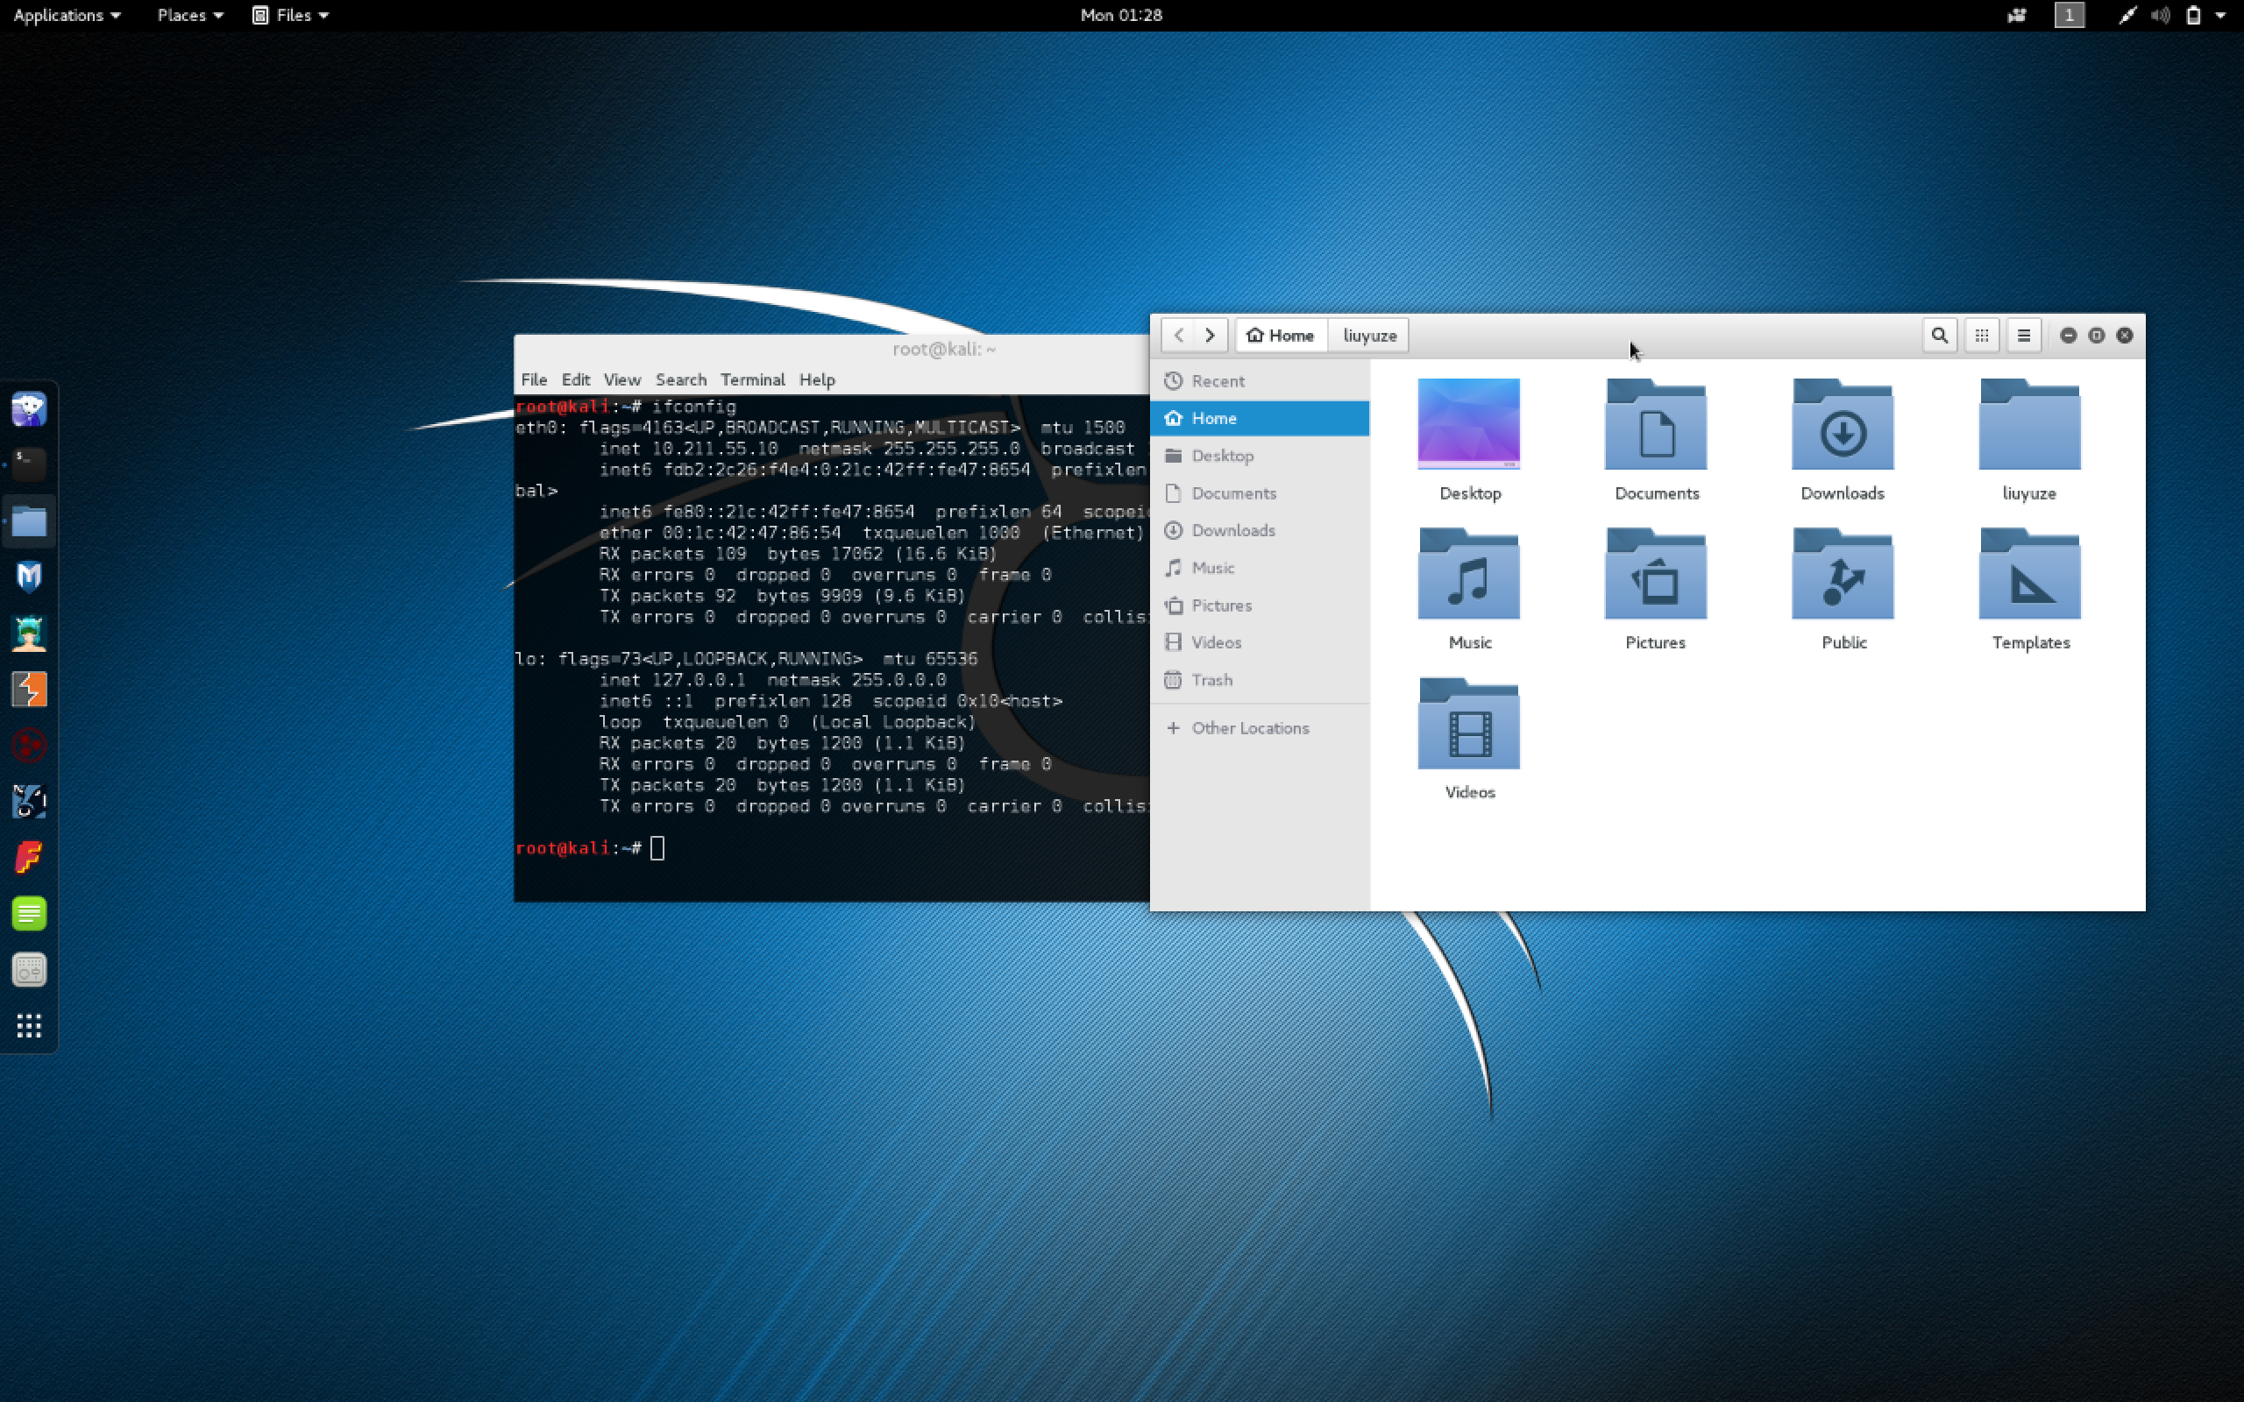This screenshot has height=1402, width=2244.
Task: Open the Downloads folder icon
Action: [1843, 425]
